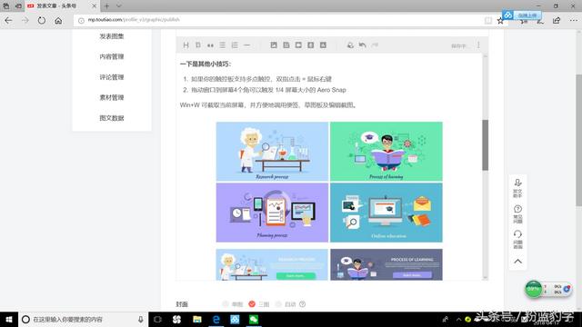
Task: Open the 常见问题 floating side button
Action: tap(517, 214)
